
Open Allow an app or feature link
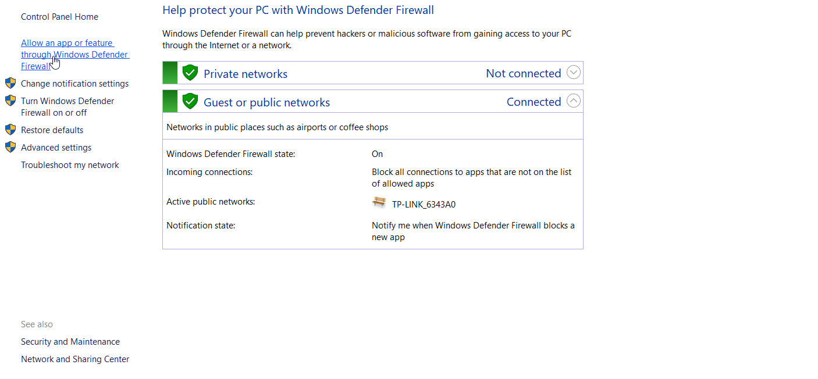coord(75,55)
